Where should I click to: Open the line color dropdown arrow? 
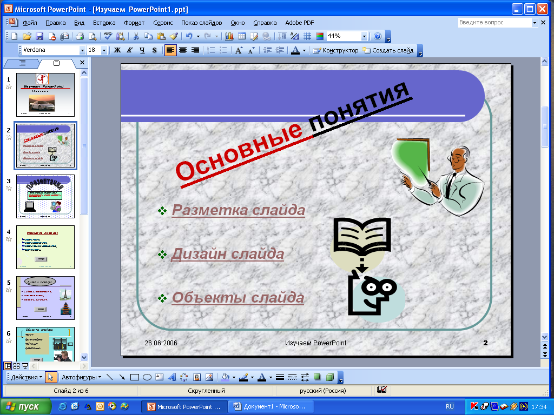click(252, 377)
